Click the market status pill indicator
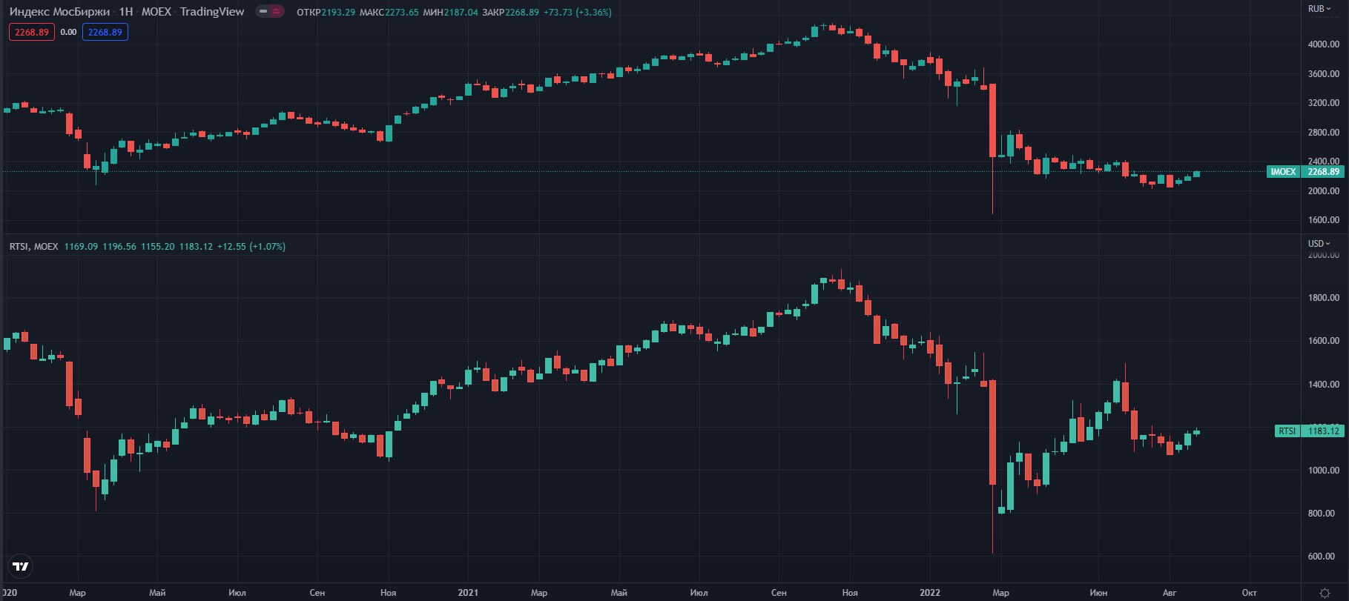The image size is (1349, 601). click(270, 12)
